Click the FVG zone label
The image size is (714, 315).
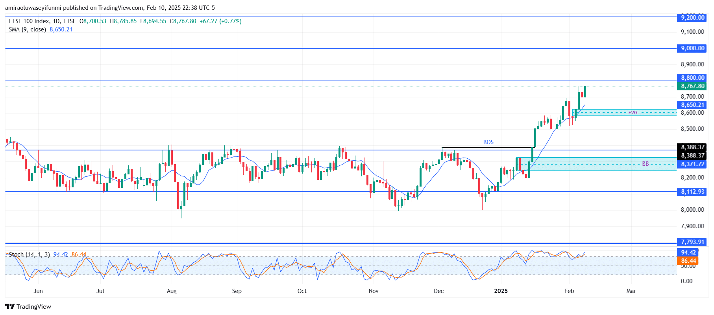pyautogui.click(x=633, y=113)
